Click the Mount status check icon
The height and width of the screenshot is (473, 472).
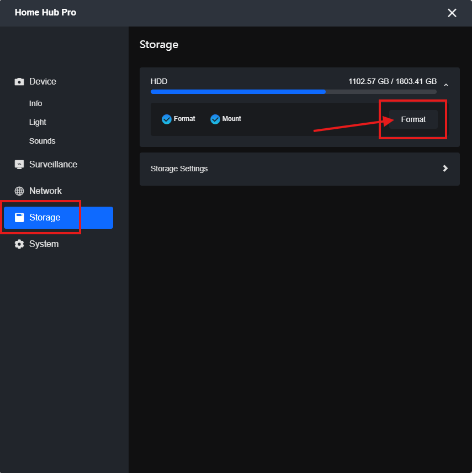pyautogui.click(x=215, y=119)
